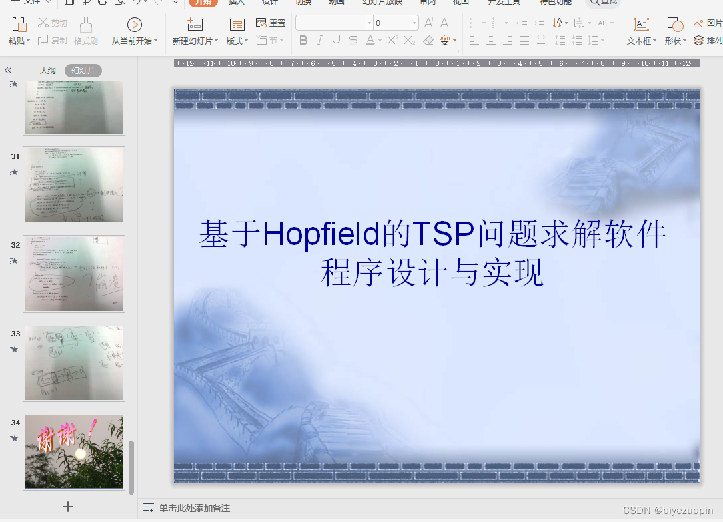Click the Text Box icon above 文本框
Screen dimensions: 723x522
coord(642,25)
